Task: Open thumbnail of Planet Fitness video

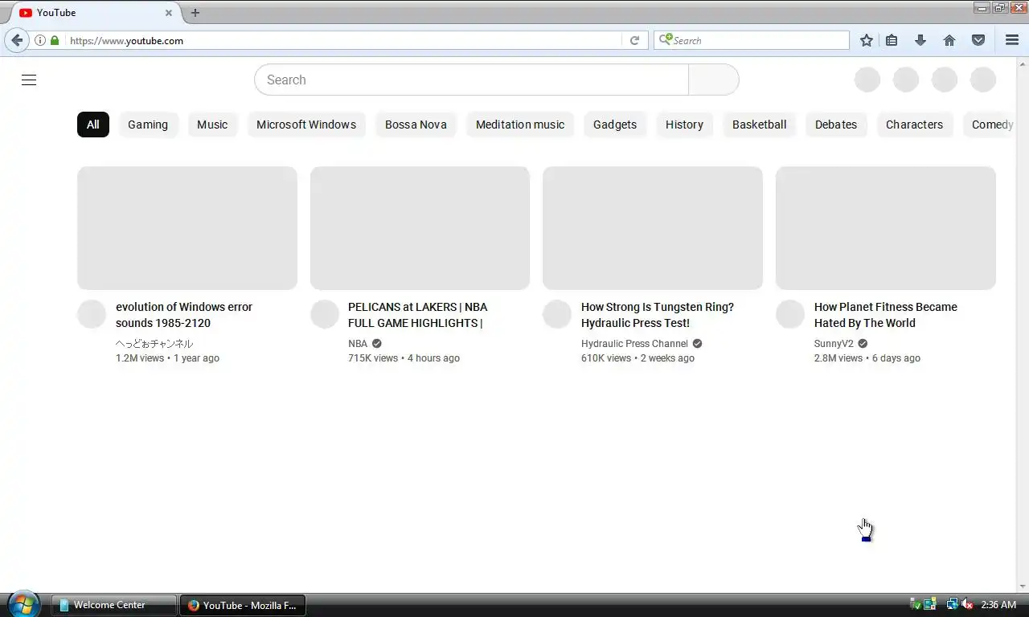Action: [886, 228]
